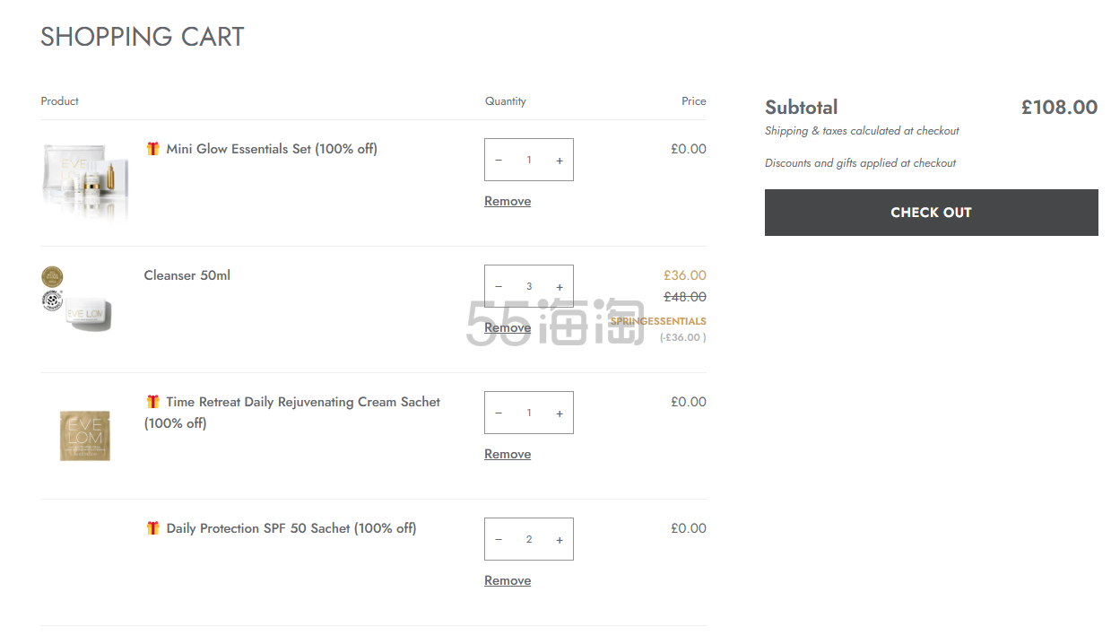Remove Daily Protection SPF 50 Sachet
The height and width of the screenshot is (644, 1111).
pyautogui.click(x=508, y=581)
